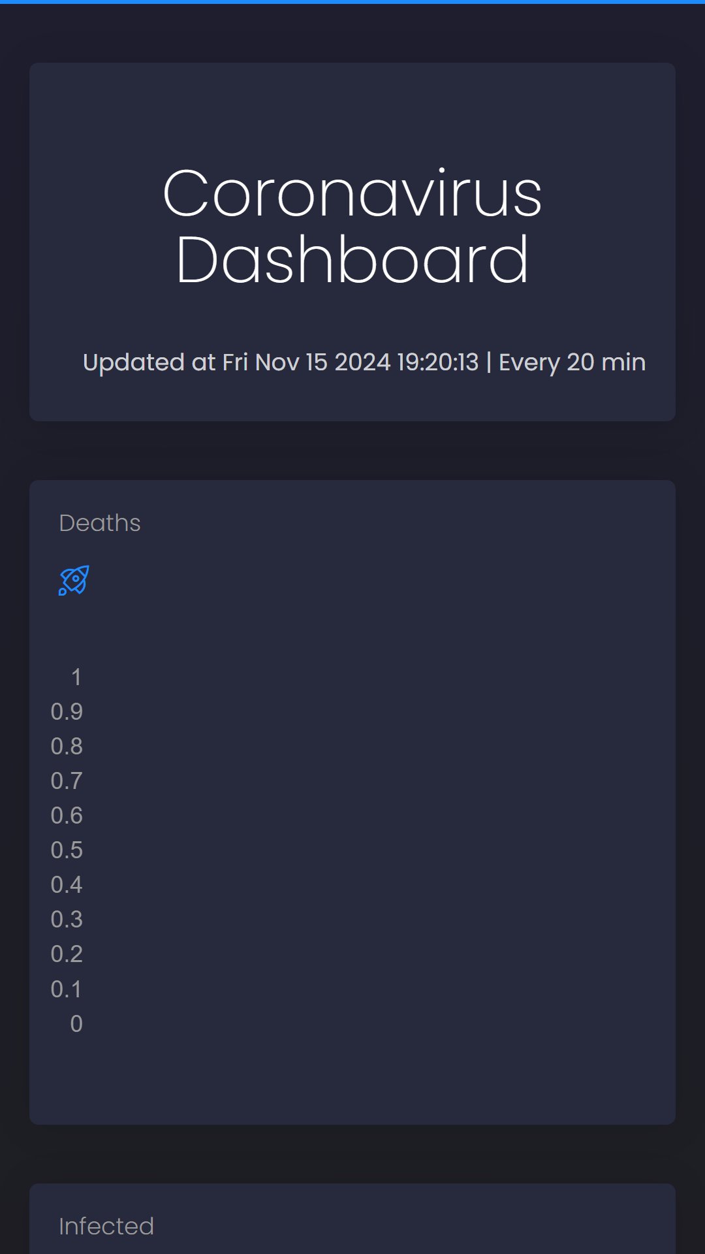
Task: Click the word Dashboard in the heading
Action: point(352,260)
